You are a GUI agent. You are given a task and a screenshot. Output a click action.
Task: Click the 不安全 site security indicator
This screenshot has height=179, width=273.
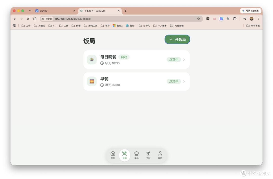(x=47, y=19)
